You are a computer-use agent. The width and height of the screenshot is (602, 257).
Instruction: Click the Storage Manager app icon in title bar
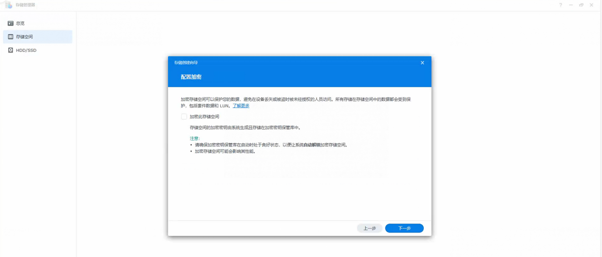pyautogui.click(x=9, y=5)
